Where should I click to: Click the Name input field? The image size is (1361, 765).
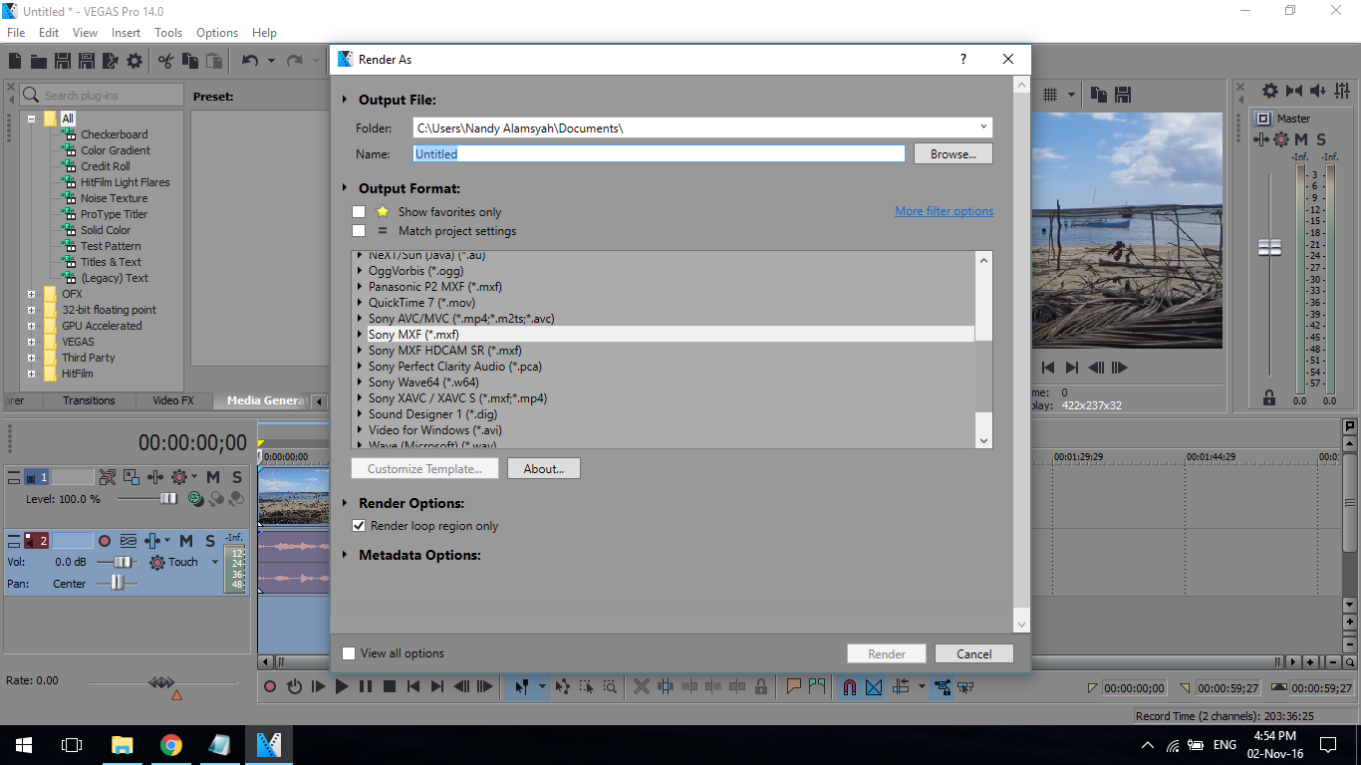point(659,154)
